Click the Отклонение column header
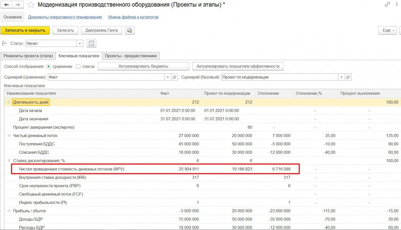The width and height of the screenshot is (401, 230). click(274, 93)
